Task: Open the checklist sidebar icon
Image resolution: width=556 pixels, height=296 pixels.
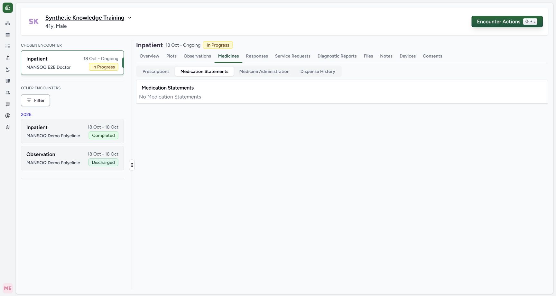Action: pos(8,46)
